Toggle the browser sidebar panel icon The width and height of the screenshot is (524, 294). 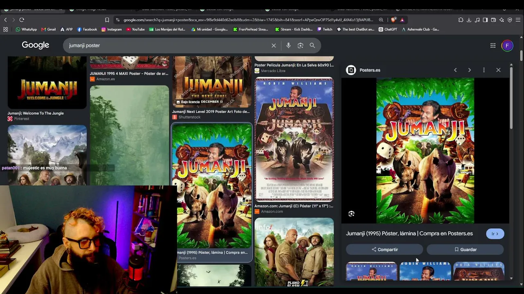(485, 20)
